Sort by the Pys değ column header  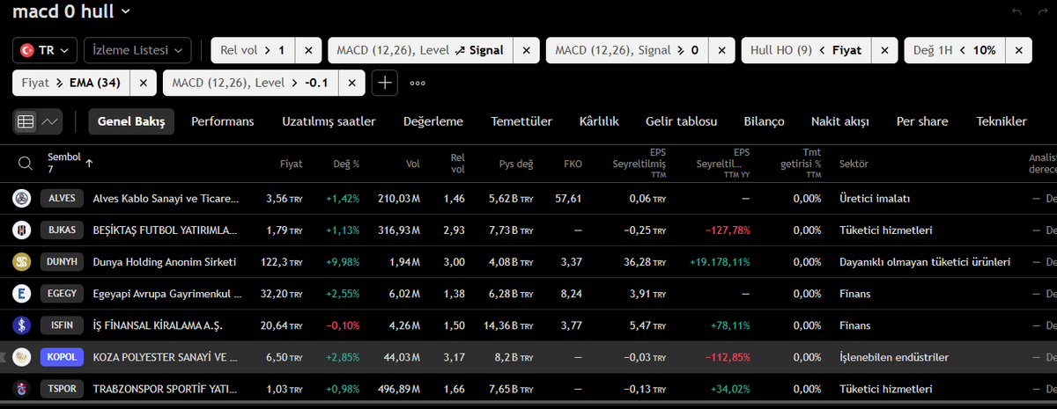pos(516,163)
